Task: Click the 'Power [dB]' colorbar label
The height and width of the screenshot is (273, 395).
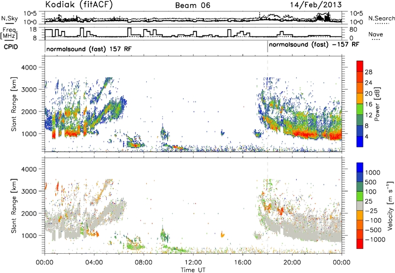Action: 377,104
